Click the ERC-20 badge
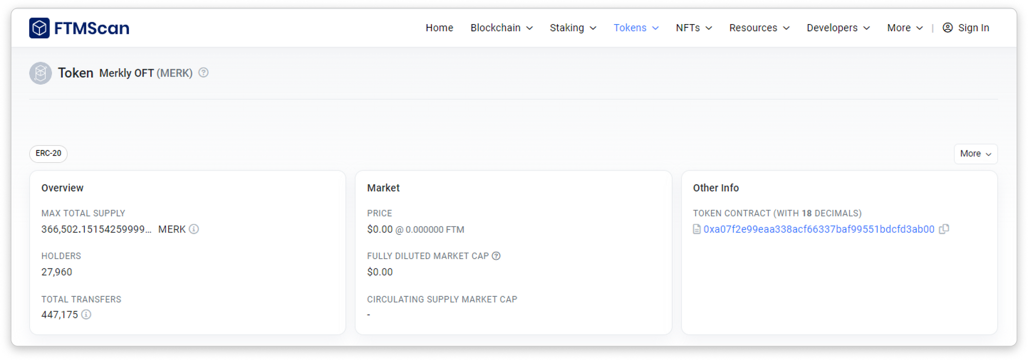Image resolution: width=1028 pixels, height=360 pixels. pos(48,154)
